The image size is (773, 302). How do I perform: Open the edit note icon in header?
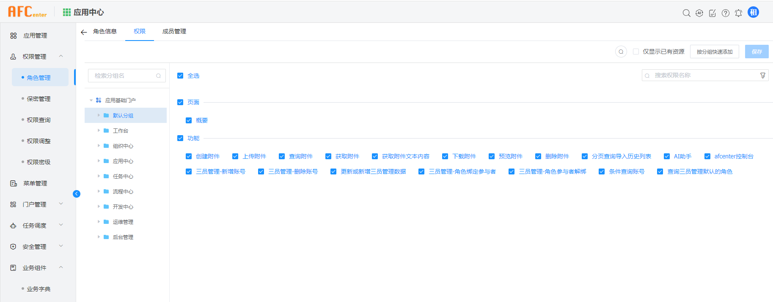pyautogui.click(x=712, y=13)
